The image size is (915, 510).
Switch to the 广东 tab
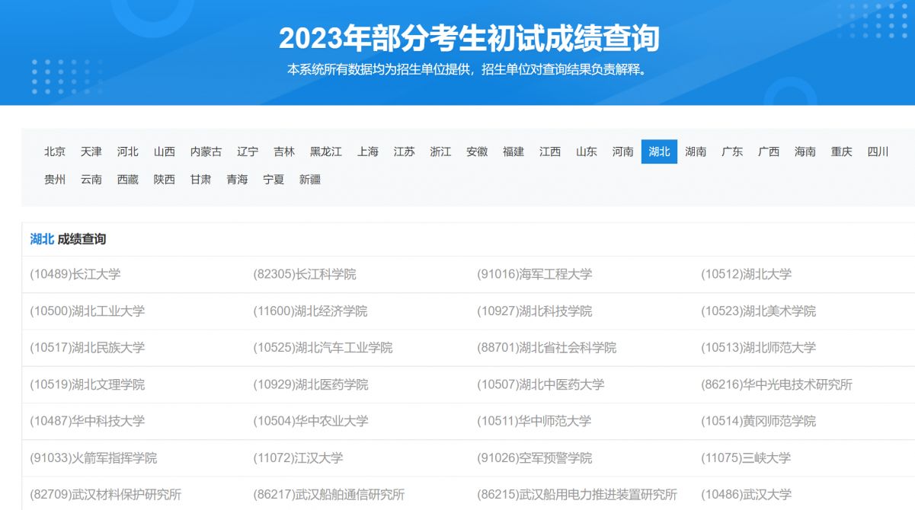pyautogui.click(x=732, y=151)
